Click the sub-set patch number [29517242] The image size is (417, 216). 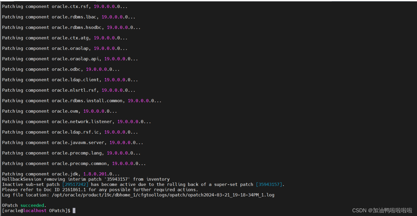tap(75, 184)
